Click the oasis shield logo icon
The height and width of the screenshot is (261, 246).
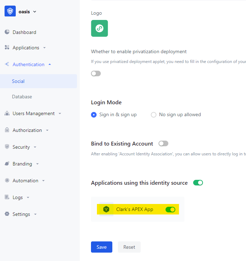(x=10, y=11)
